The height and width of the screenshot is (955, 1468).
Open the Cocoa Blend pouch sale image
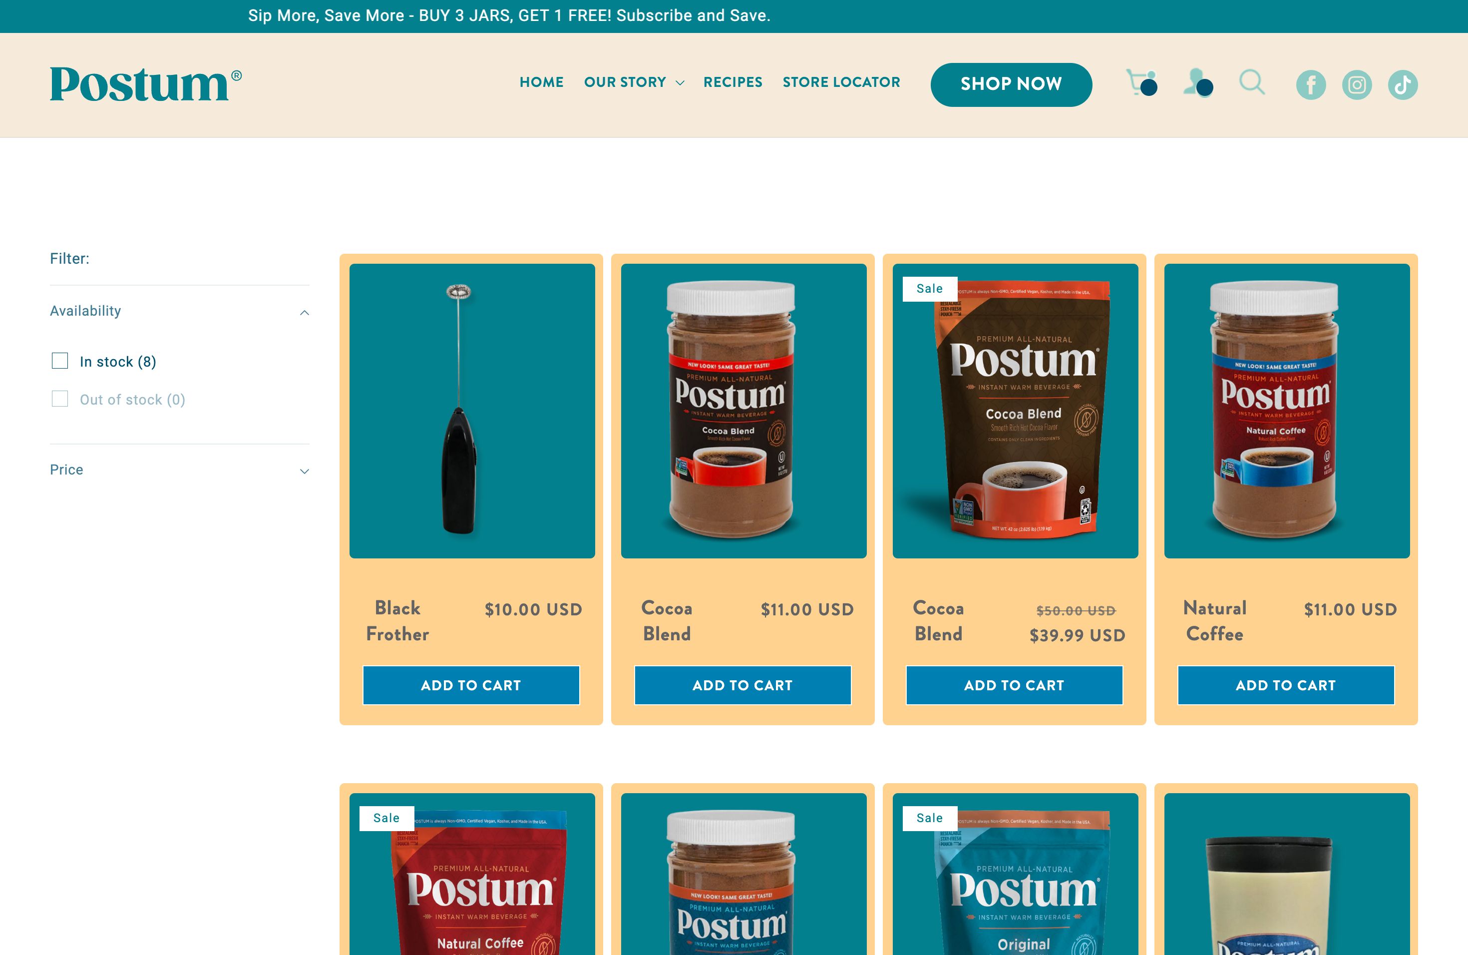coord(1015,411)
